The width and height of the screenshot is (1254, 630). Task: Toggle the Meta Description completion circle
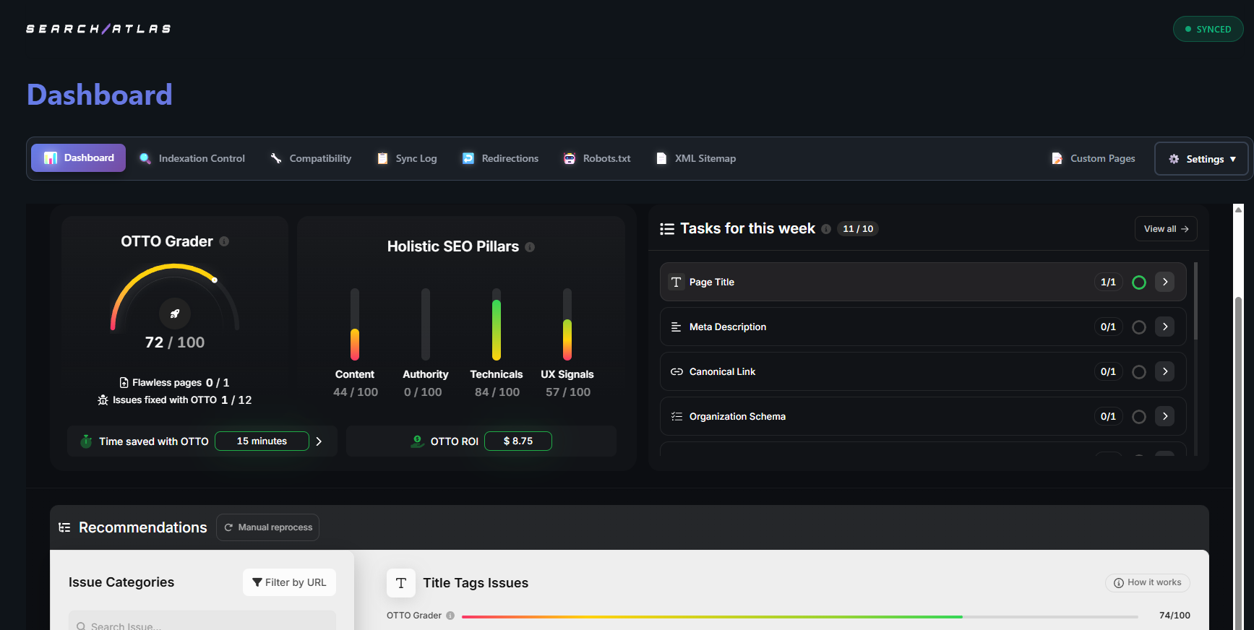coord(1139,327)
